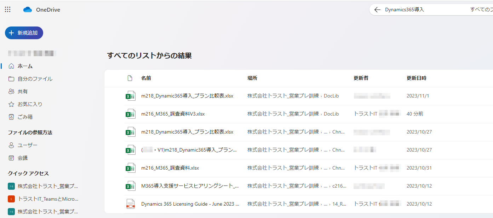This screenshot has height=218, width=493.
Task: Open 共有 shared files section
Action: (23, 92)
